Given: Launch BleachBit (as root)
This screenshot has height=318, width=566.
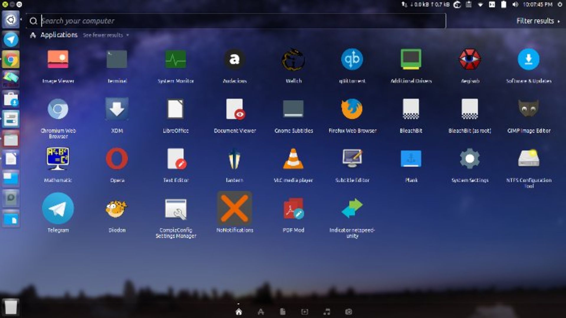Looking at the screenshot, I should pos(470,109).
